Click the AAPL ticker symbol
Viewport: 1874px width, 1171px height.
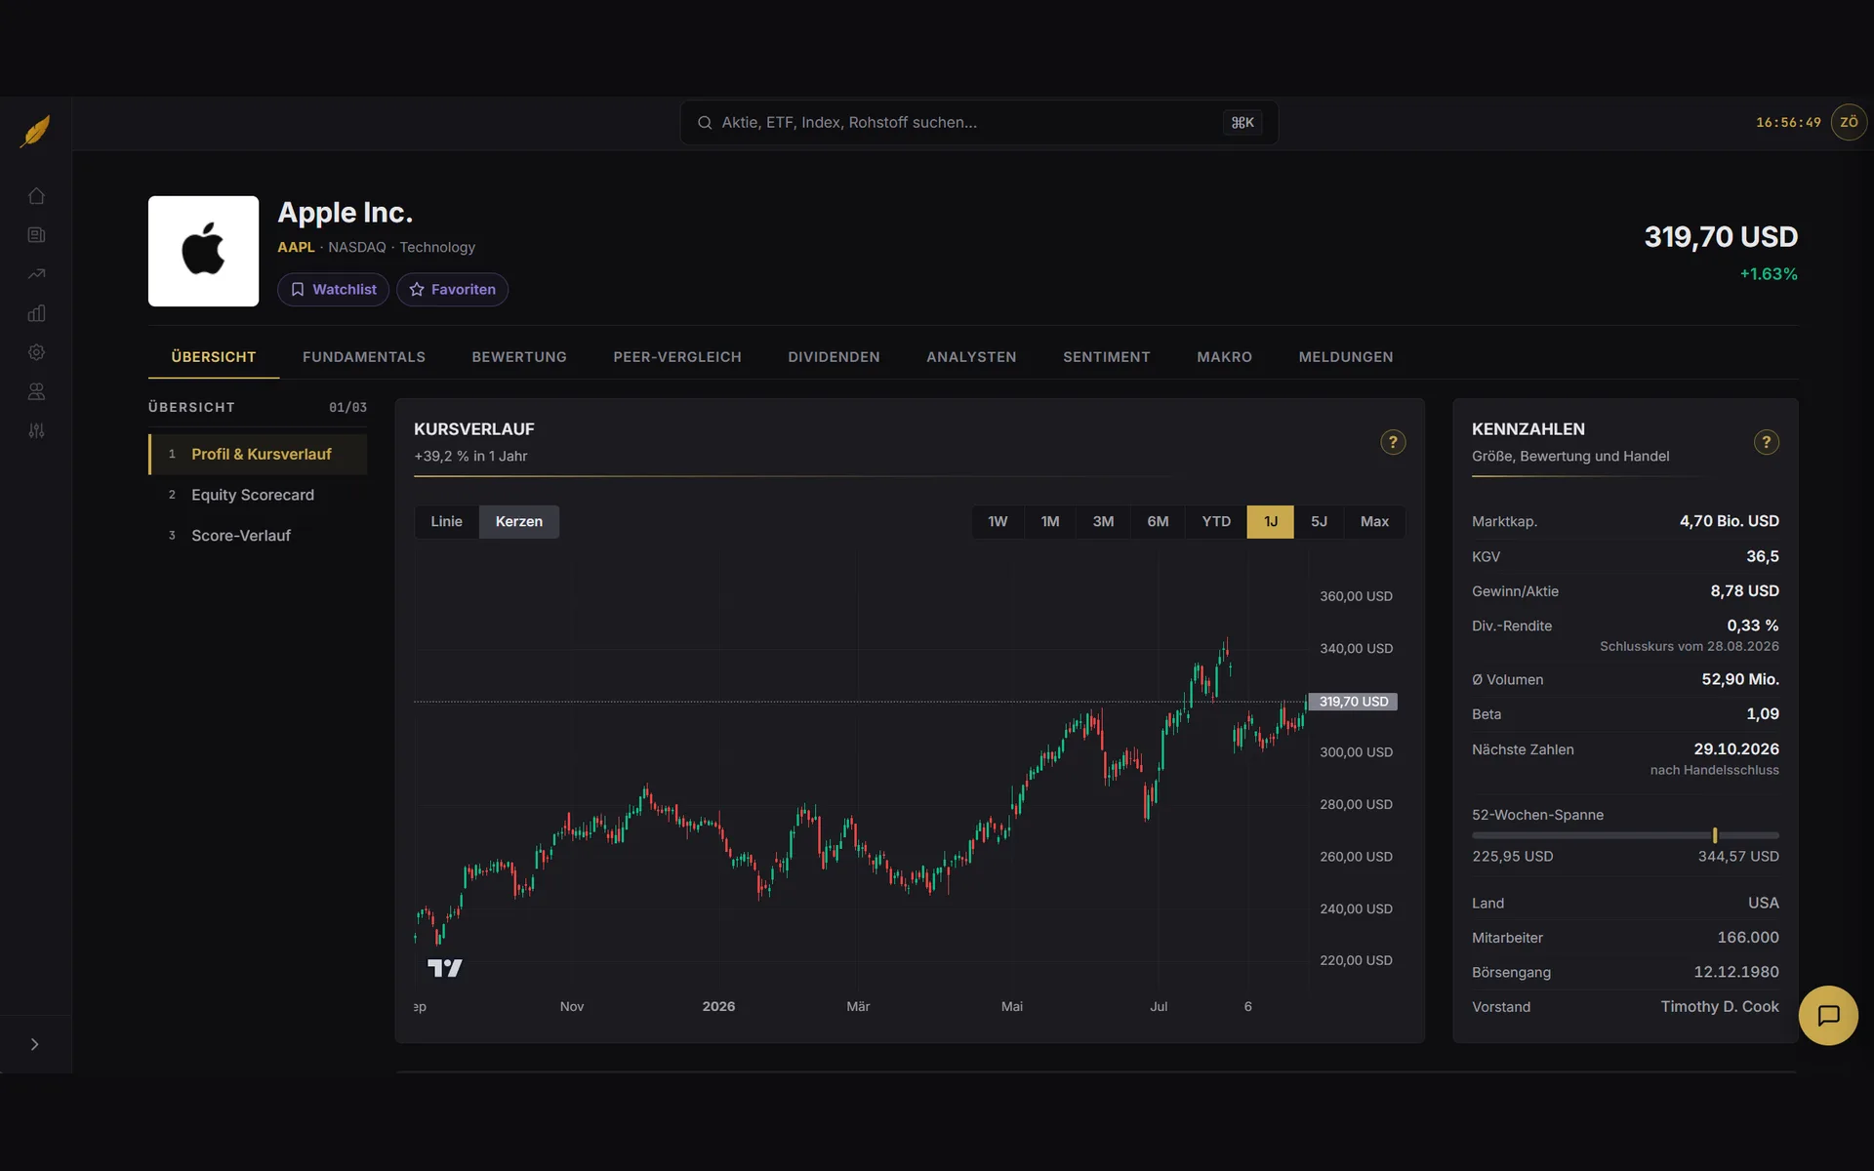tap(296, 248)
